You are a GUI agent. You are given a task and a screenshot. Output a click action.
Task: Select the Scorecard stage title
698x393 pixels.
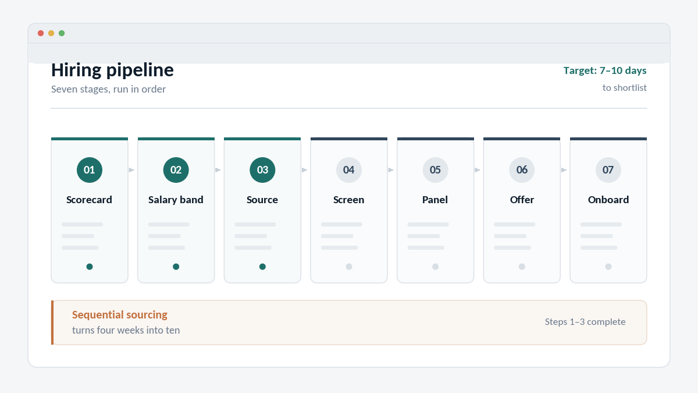click(90, 200)
